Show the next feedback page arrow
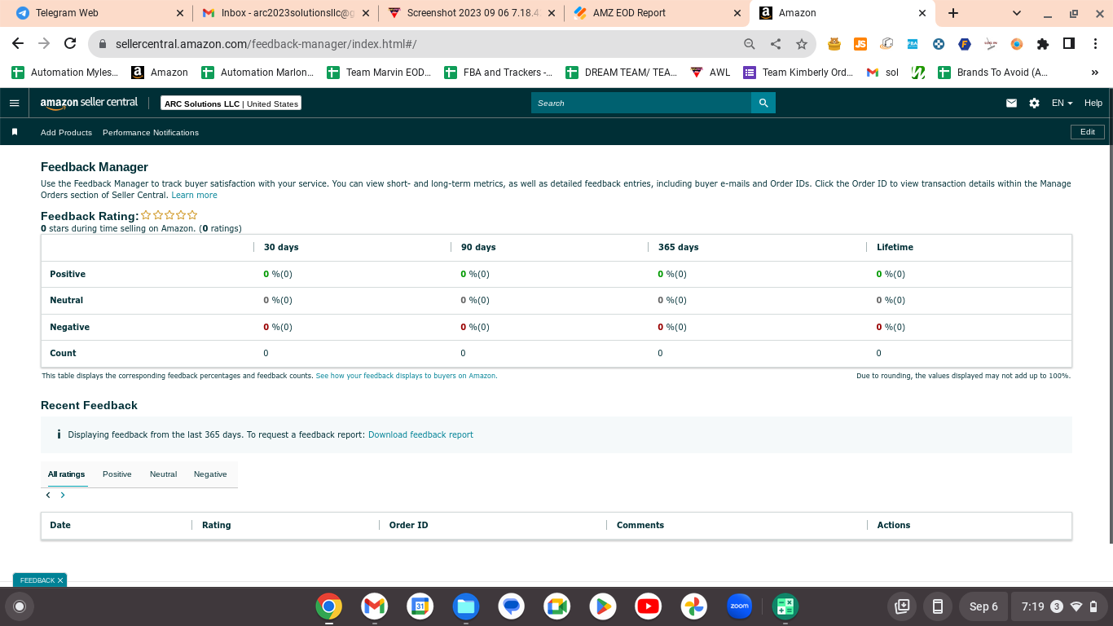Image resolution: width=1113 pixels, height=626 pixels. coord(63,495)
